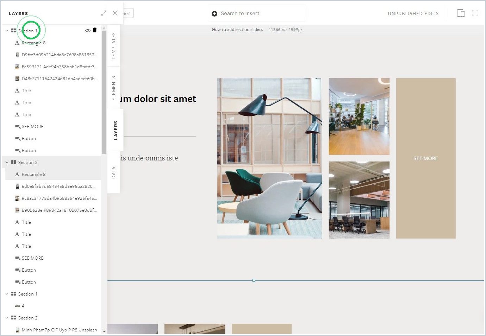Toggle visibility eye icon on Section 1
The image size is (486, 336).
point(88,31)
